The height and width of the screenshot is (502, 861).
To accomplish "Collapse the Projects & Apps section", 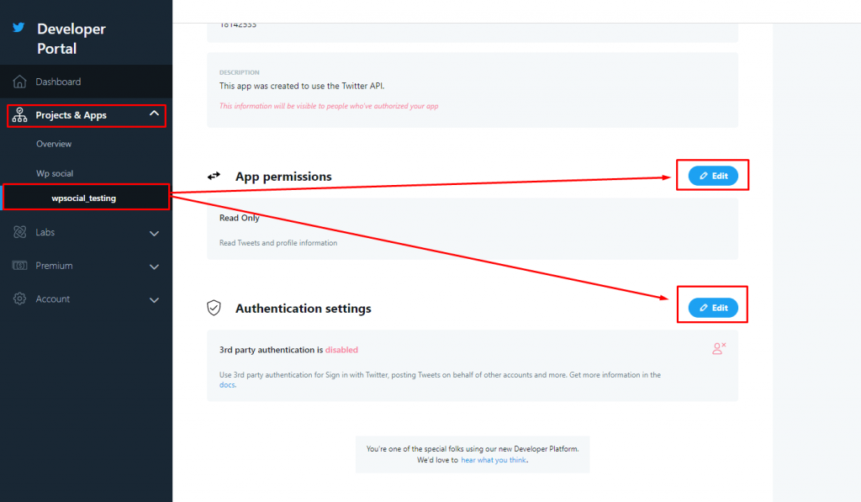I will pyautogui.click(x=155, y=114).
